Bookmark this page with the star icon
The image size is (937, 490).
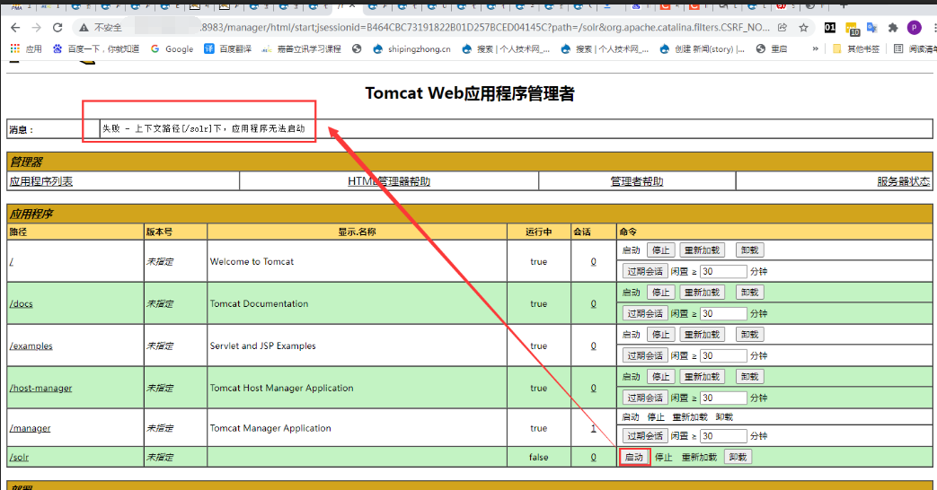(x=803, y=28)
